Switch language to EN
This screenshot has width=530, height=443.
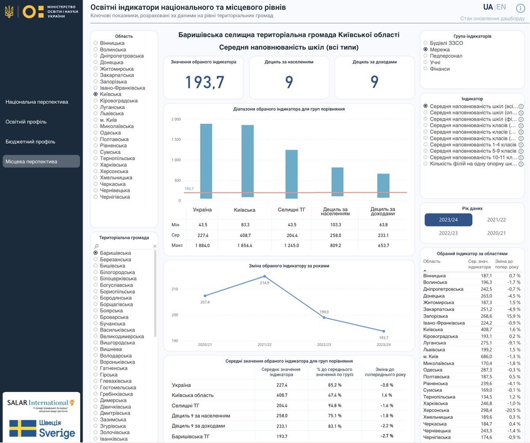coord(501,7)
